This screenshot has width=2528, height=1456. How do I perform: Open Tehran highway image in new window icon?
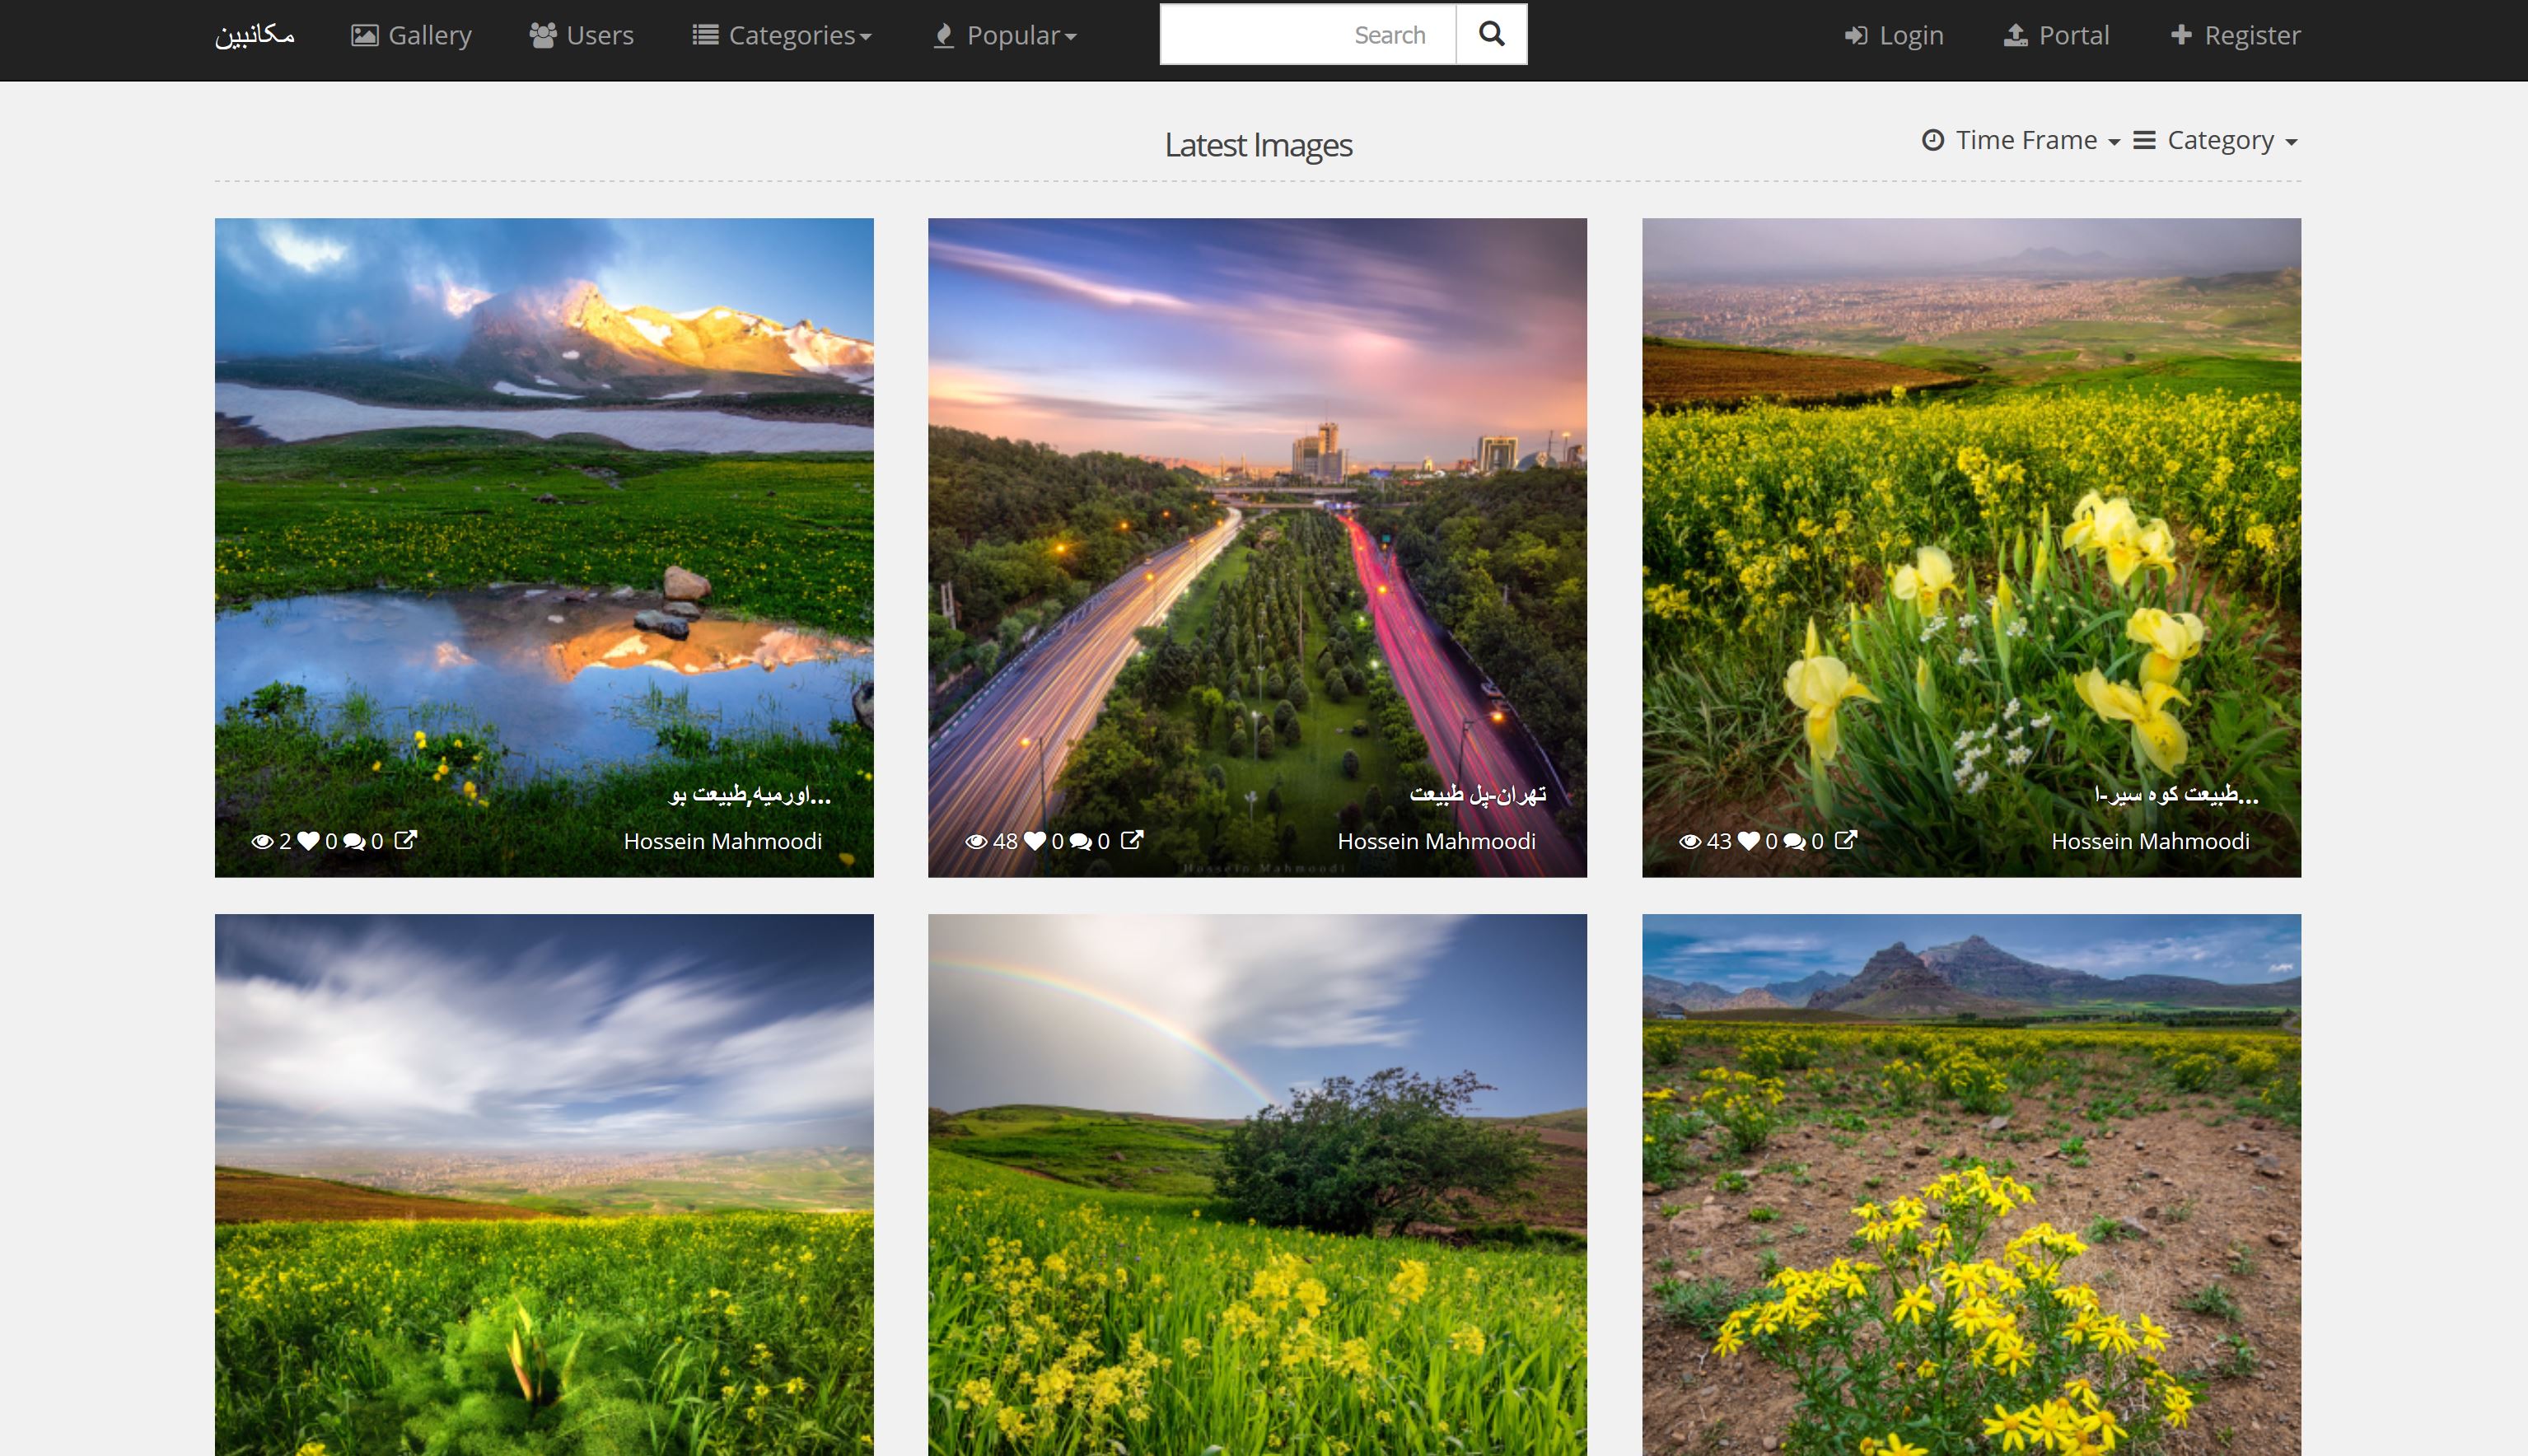pos(1131,840)
